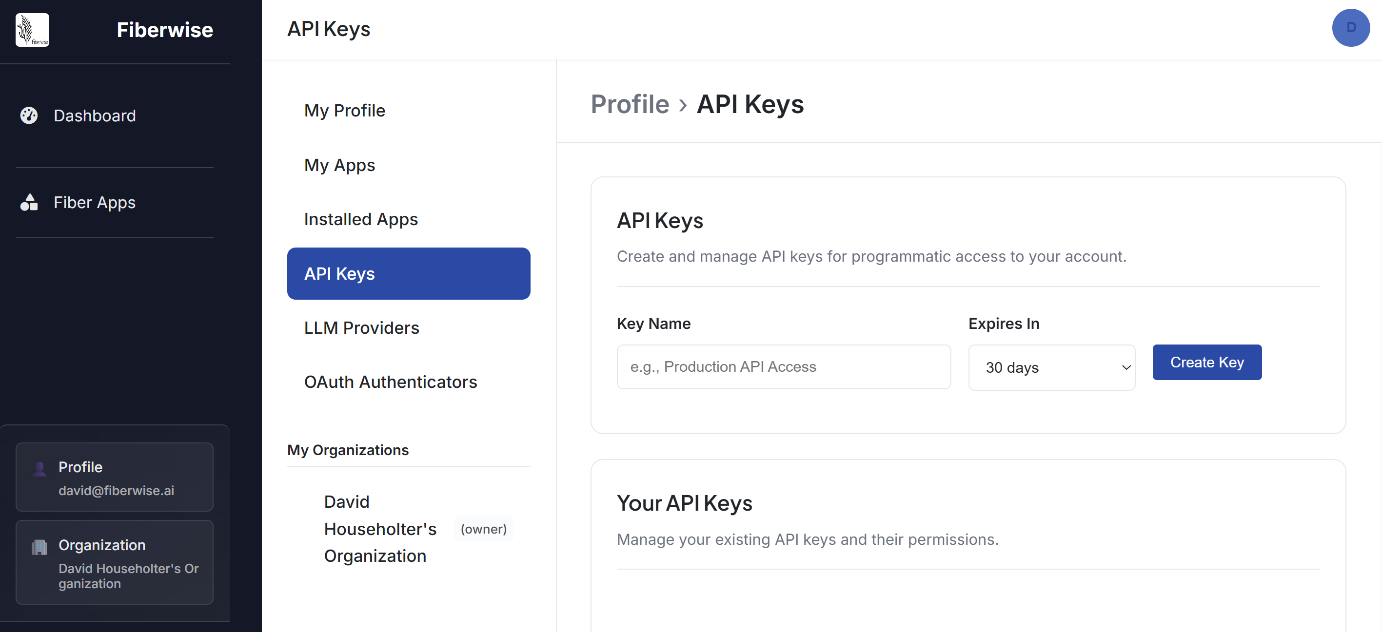The height and width of the screenshot is (632, 1382).
Task: Navigate to Fiber Apps in sidebar
Action: pyautogui.click(x=95, y=202)
